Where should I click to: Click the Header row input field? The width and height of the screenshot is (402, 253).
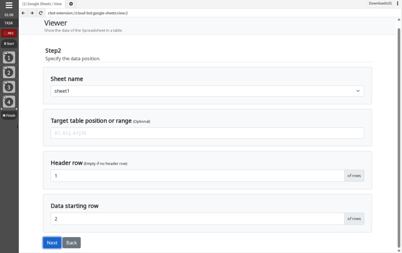[197, 176]
